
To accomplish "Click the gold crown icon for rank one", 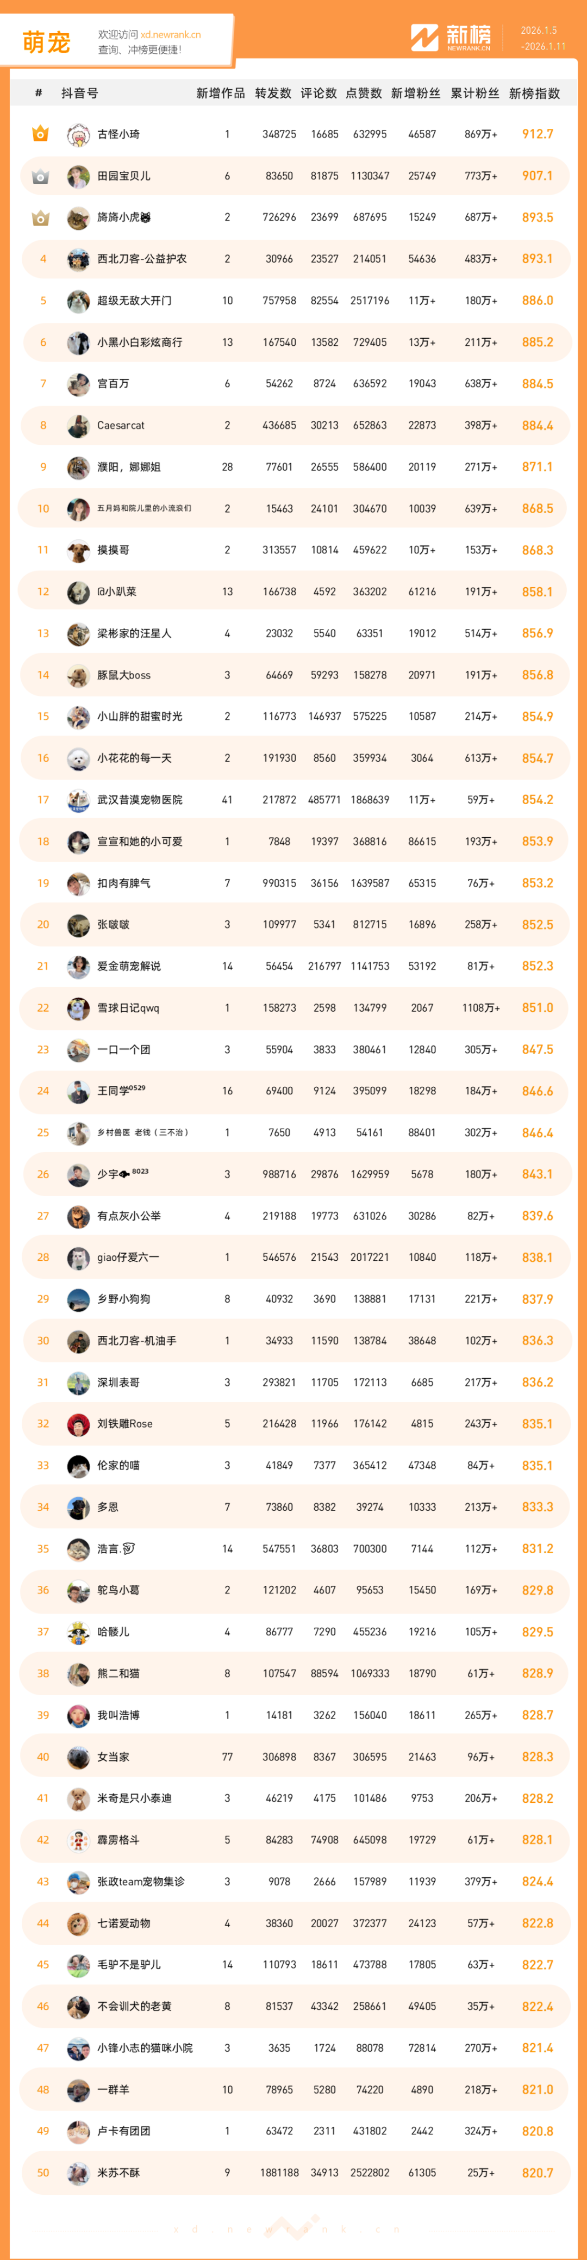I will click(40, 134).
